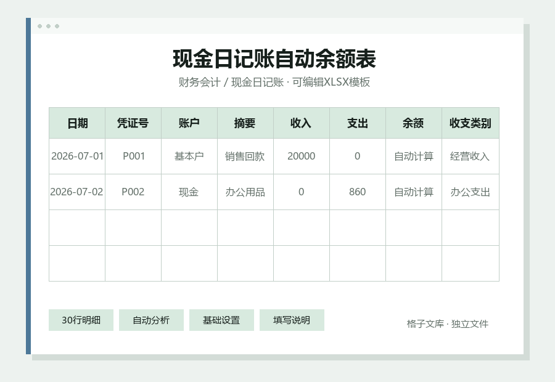Select the 基础设置 tab

point(221,320)
